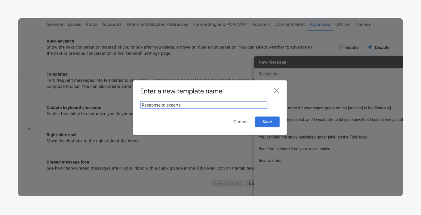
Task: Click the plus icon in the left sidebar
Action: (29, 129)
